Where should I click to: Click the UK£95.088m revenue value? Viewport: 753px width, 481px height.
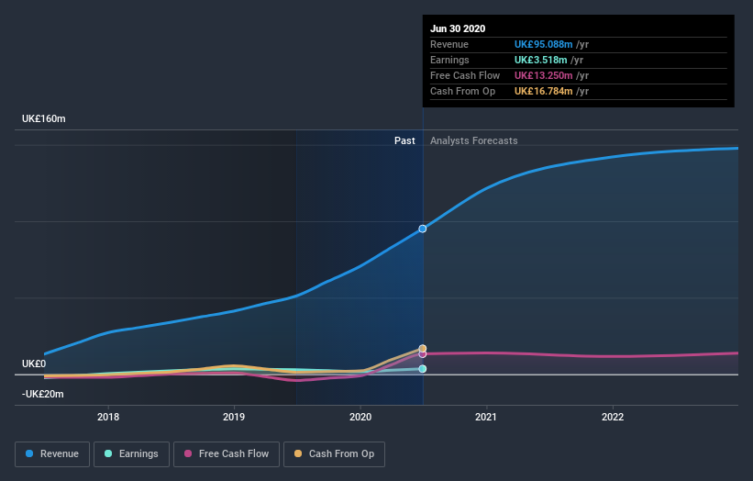543,44
